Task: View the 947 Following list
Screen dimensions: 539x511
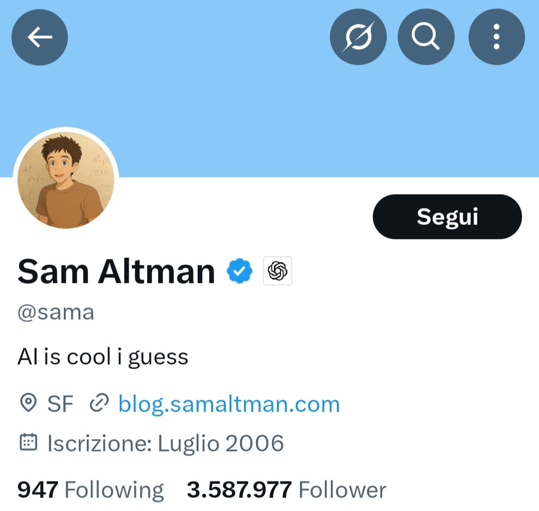Action: 90,490
